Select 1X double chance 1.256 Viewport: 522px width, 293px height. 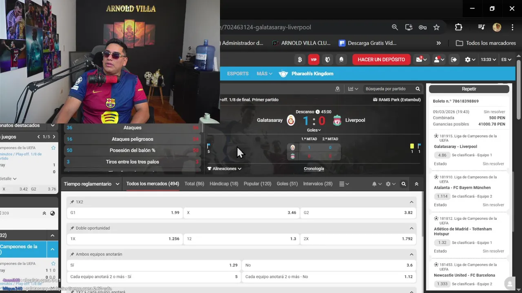click(x=125, y=238)
